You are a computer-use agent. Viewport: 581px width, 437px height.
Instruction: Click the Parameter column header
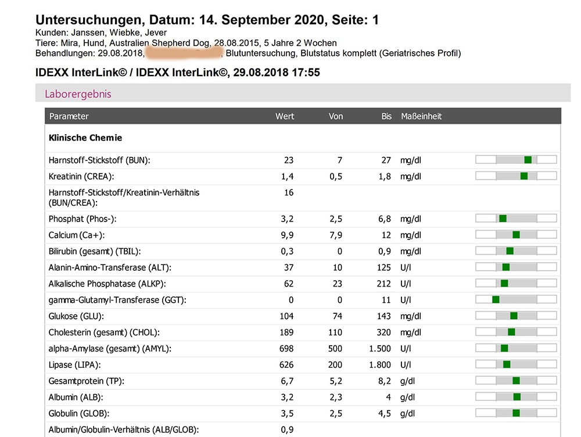point(69,116)
